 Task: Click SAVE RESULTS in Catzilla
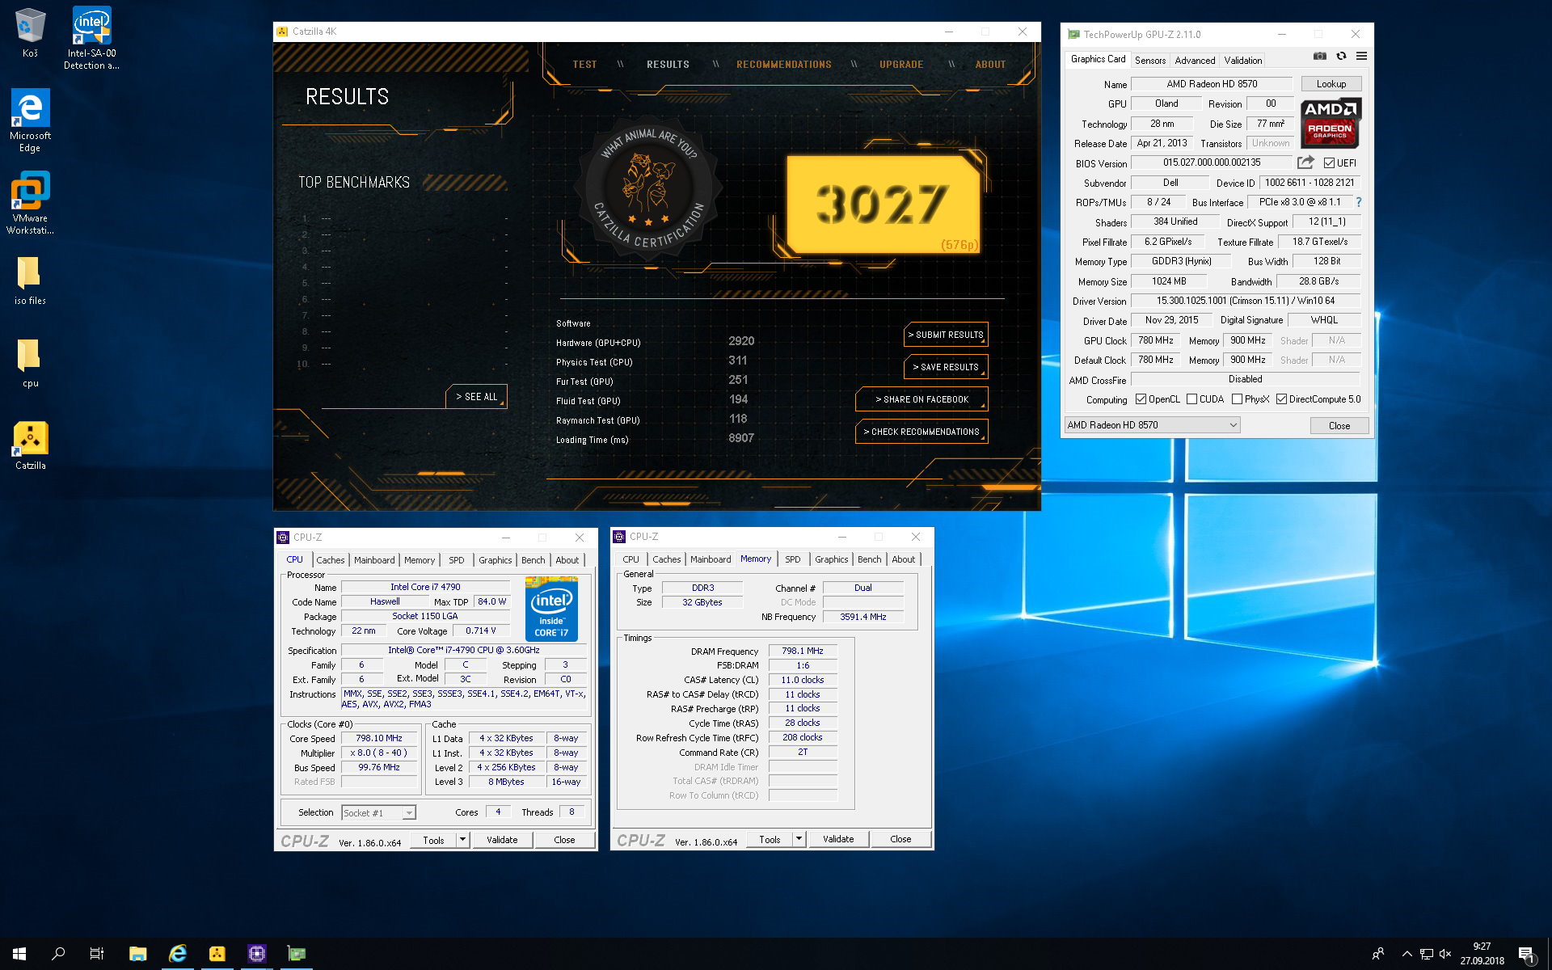coord(945,367)
